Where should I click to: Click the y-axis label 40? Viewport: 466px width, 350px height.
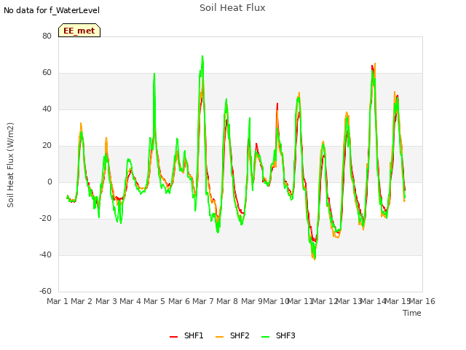click(x=47, y=109)
